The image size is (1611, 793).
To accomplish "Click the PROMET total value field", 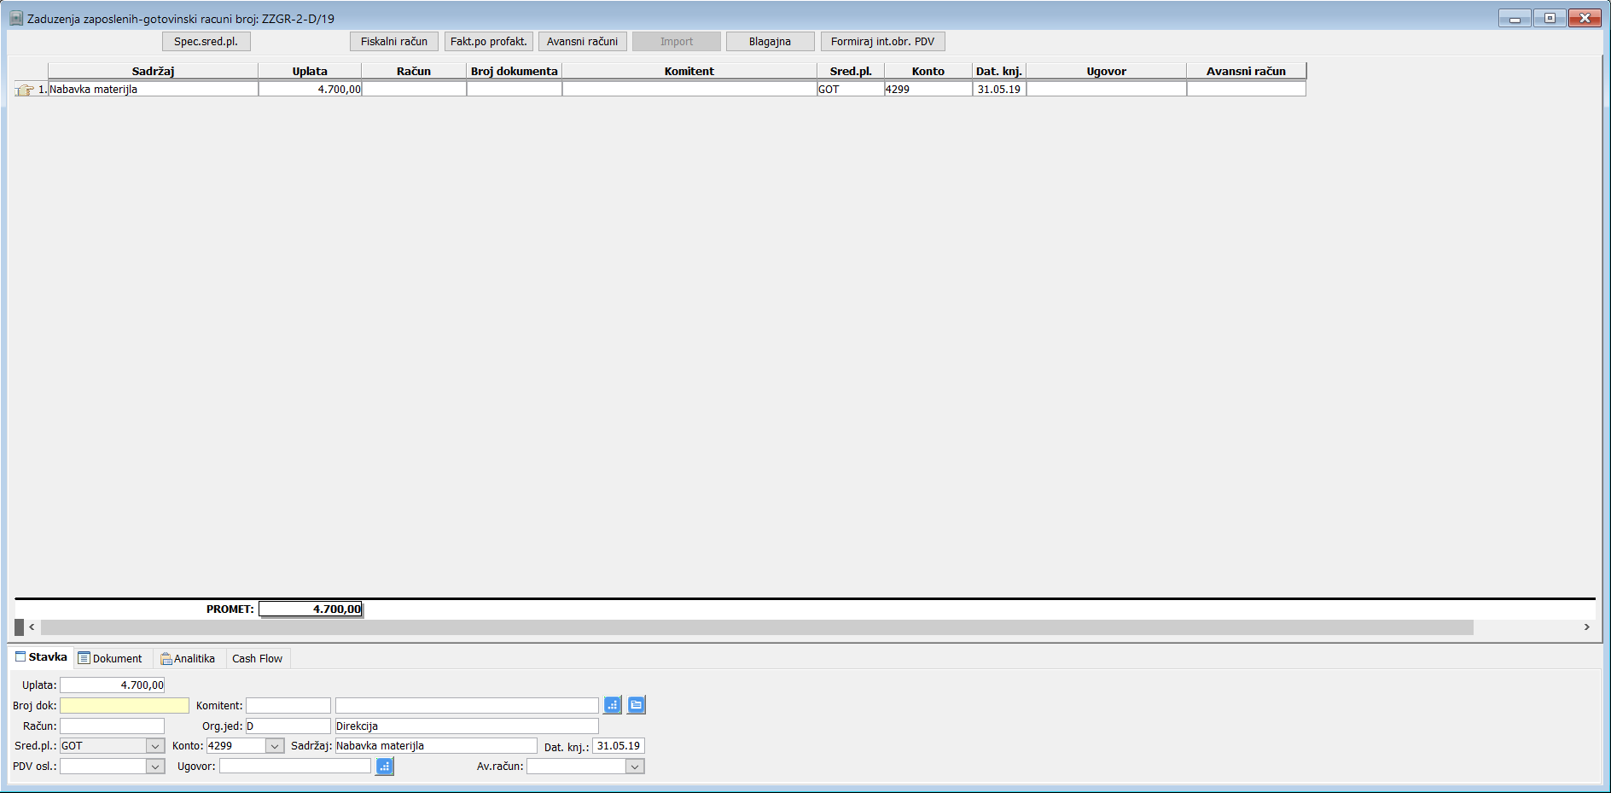I will point(311,609).
